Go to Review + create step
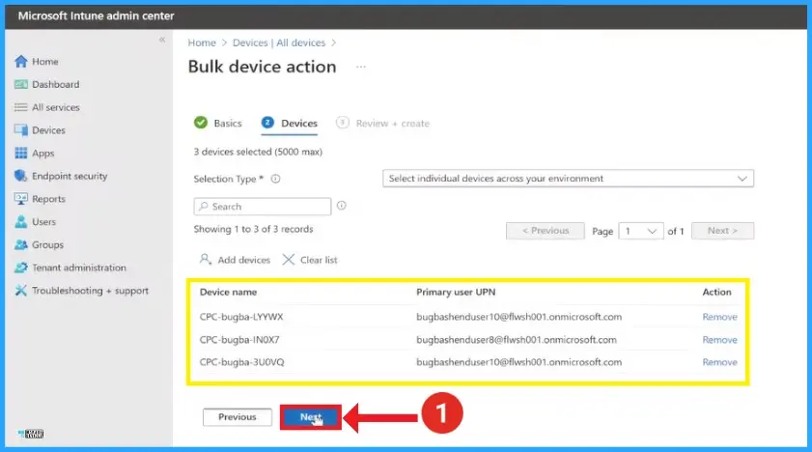The height and width of the screenshot is (452, 812). [382, 124]
